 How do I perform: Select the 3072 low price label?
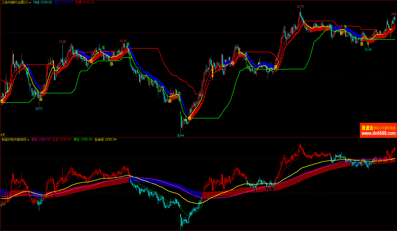39,108
